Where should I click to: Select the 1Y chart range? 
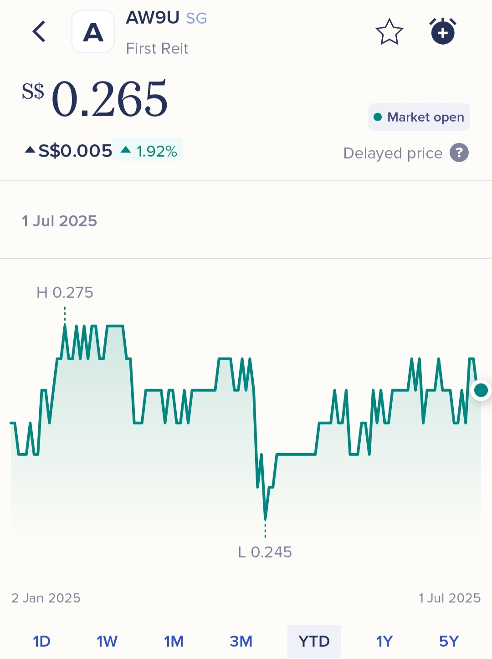384,641
